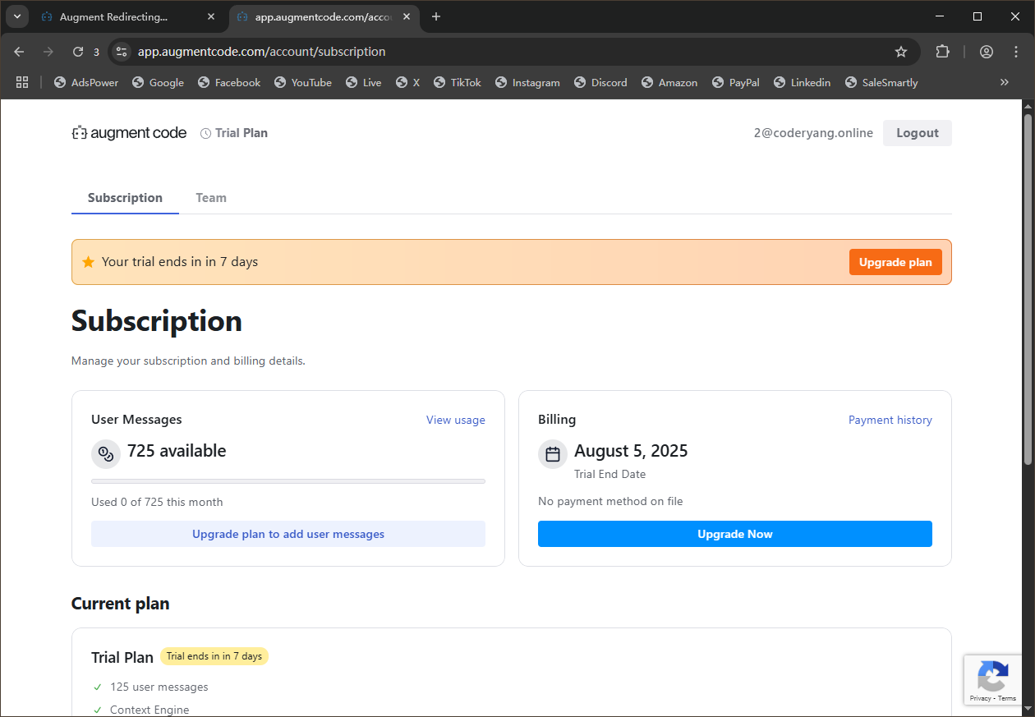Open the Instagram bookmark
The height and width of the screenshot is (717, 1035).
[527, 83]
